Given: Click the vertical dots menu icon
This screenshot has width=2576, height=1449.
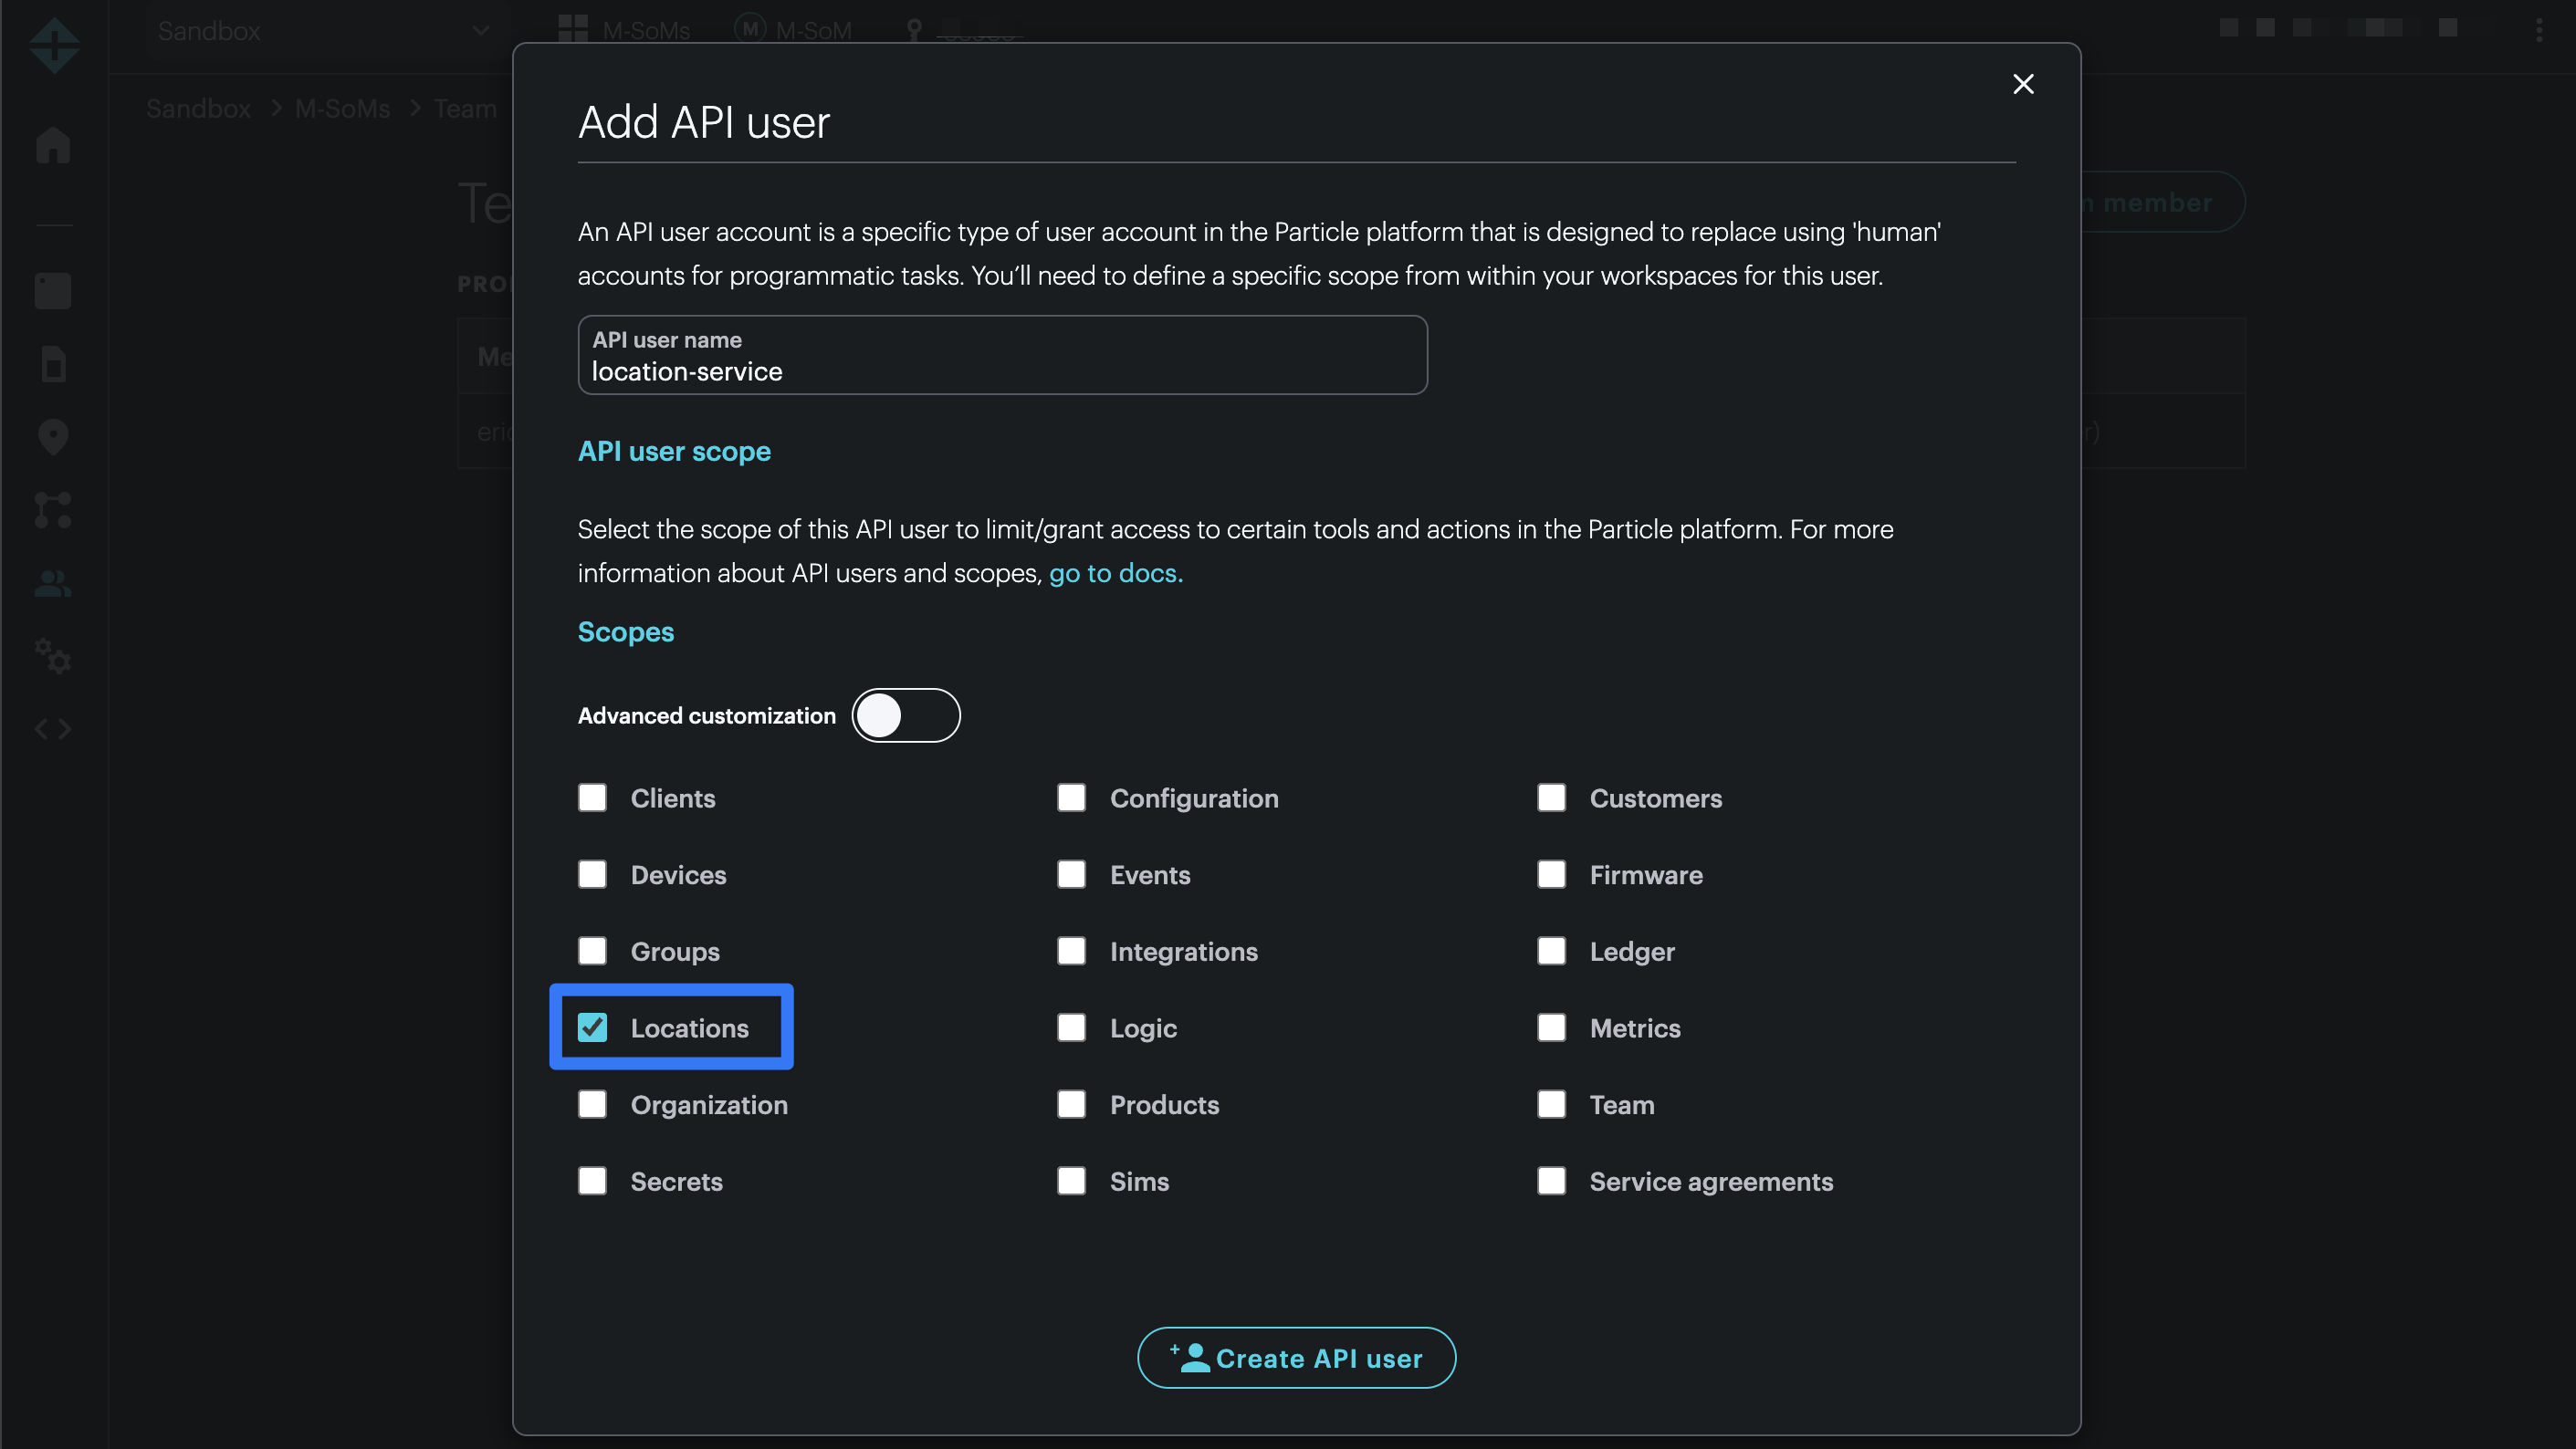Looking at the screenshot, I should [2538, 30].
